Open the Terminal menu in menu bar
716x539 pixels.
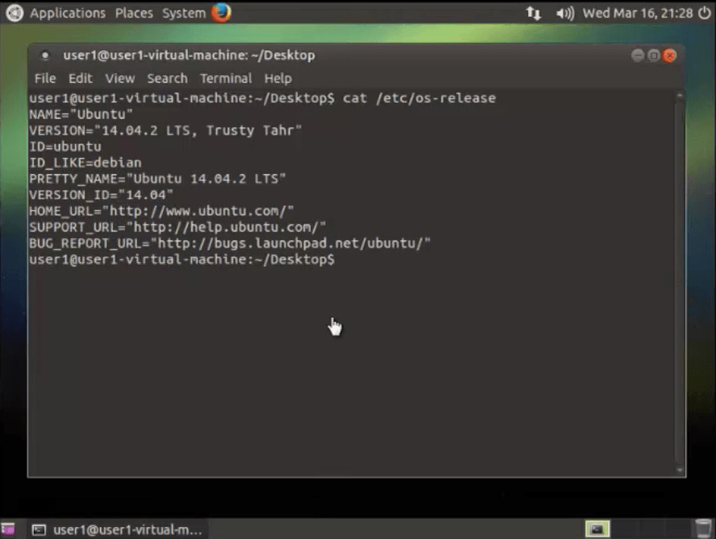pyautogui.click(x=226, y=78)
